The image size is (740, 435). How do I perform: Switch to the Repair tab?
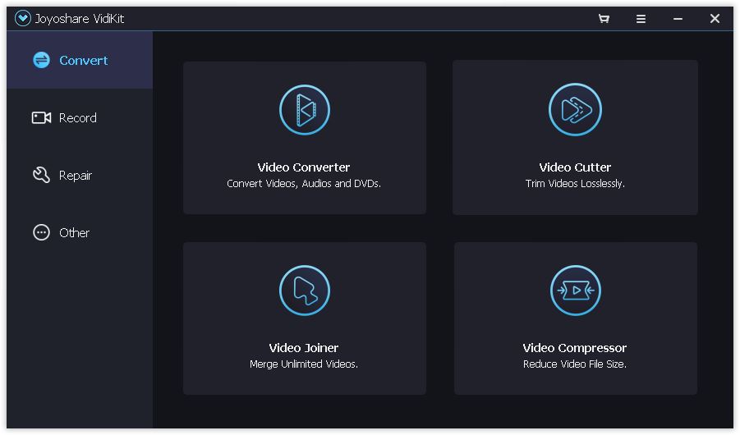pos(80,175)
